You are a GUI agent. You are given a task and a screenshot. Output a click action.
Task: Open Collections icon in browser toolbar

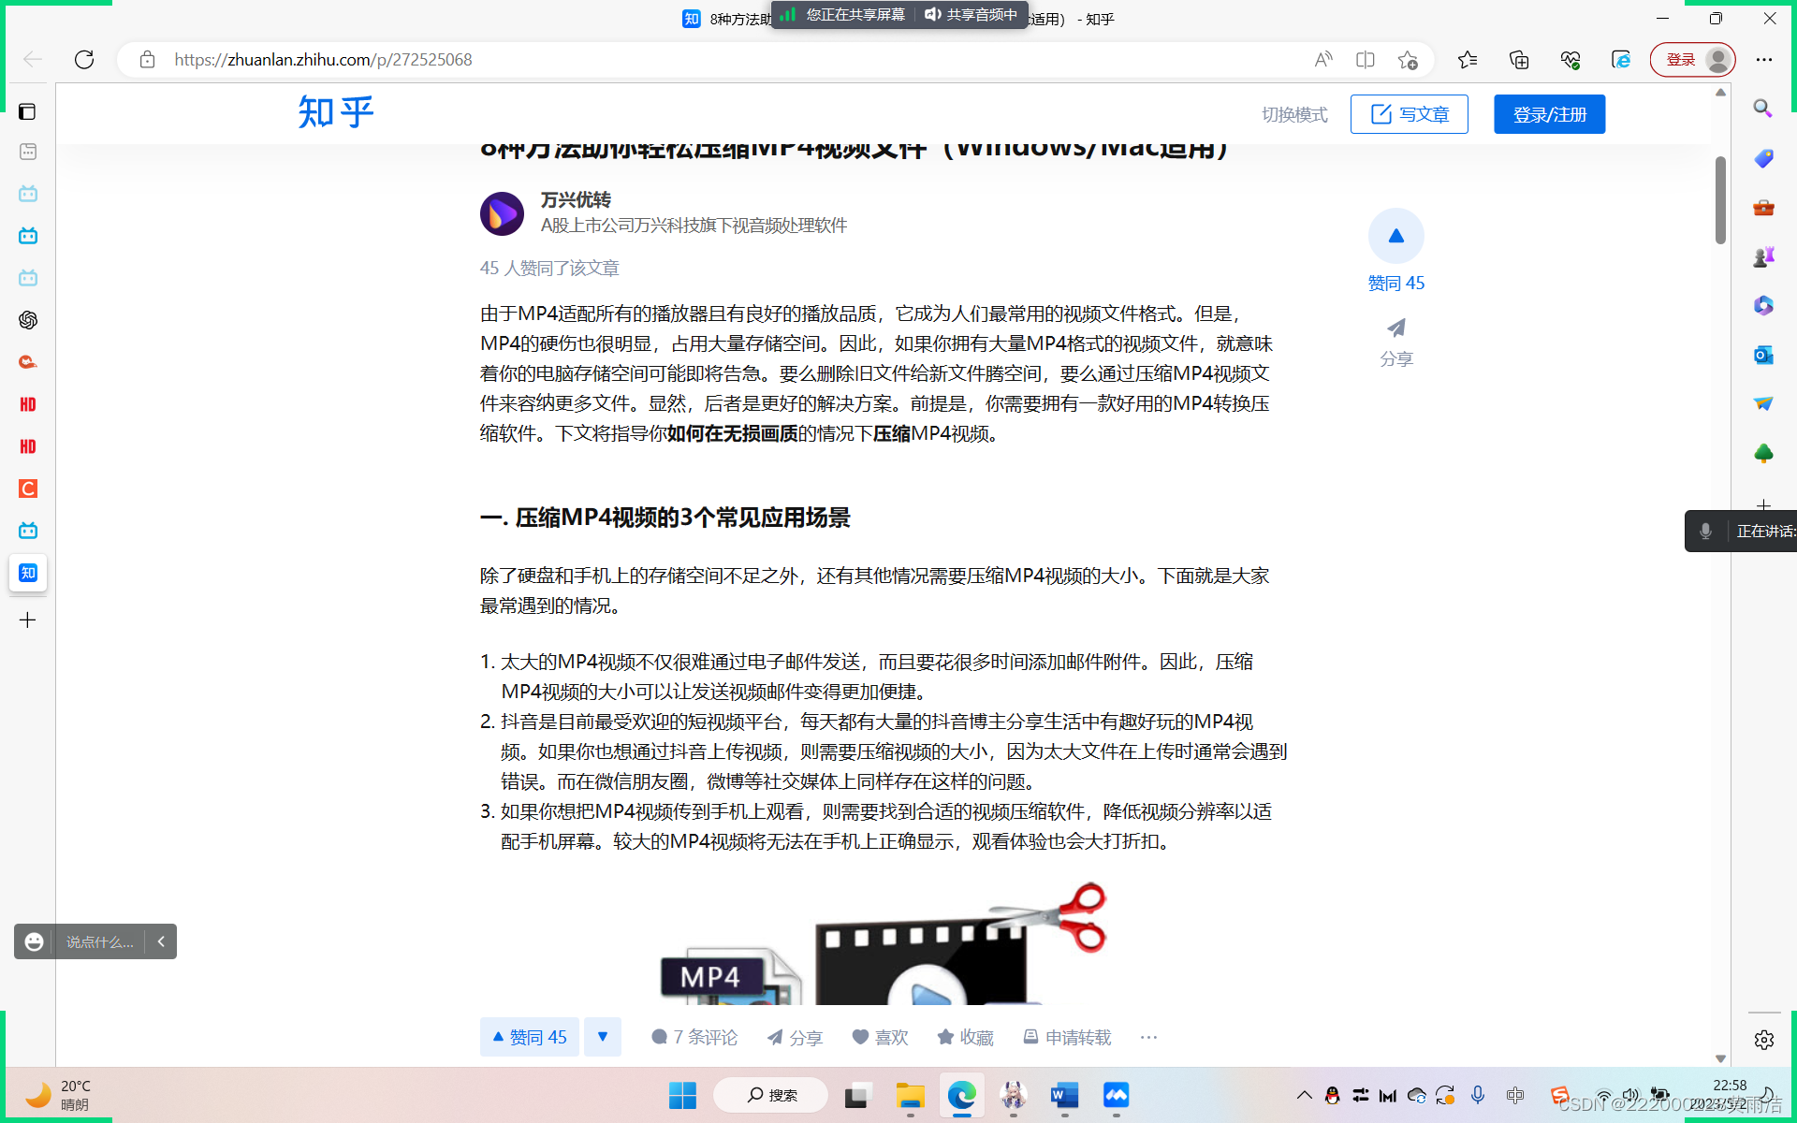point(1518,60)
